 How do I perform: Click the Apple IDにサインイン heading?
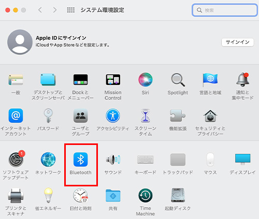61,38
